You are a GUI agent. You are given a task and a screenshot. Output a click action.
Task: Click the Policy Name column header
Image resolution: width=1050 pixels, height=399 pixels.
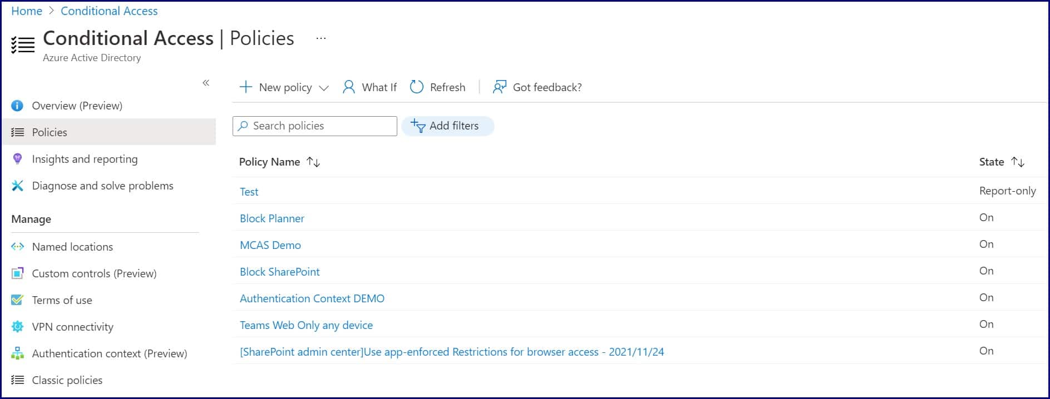click(x=269, y=162)
